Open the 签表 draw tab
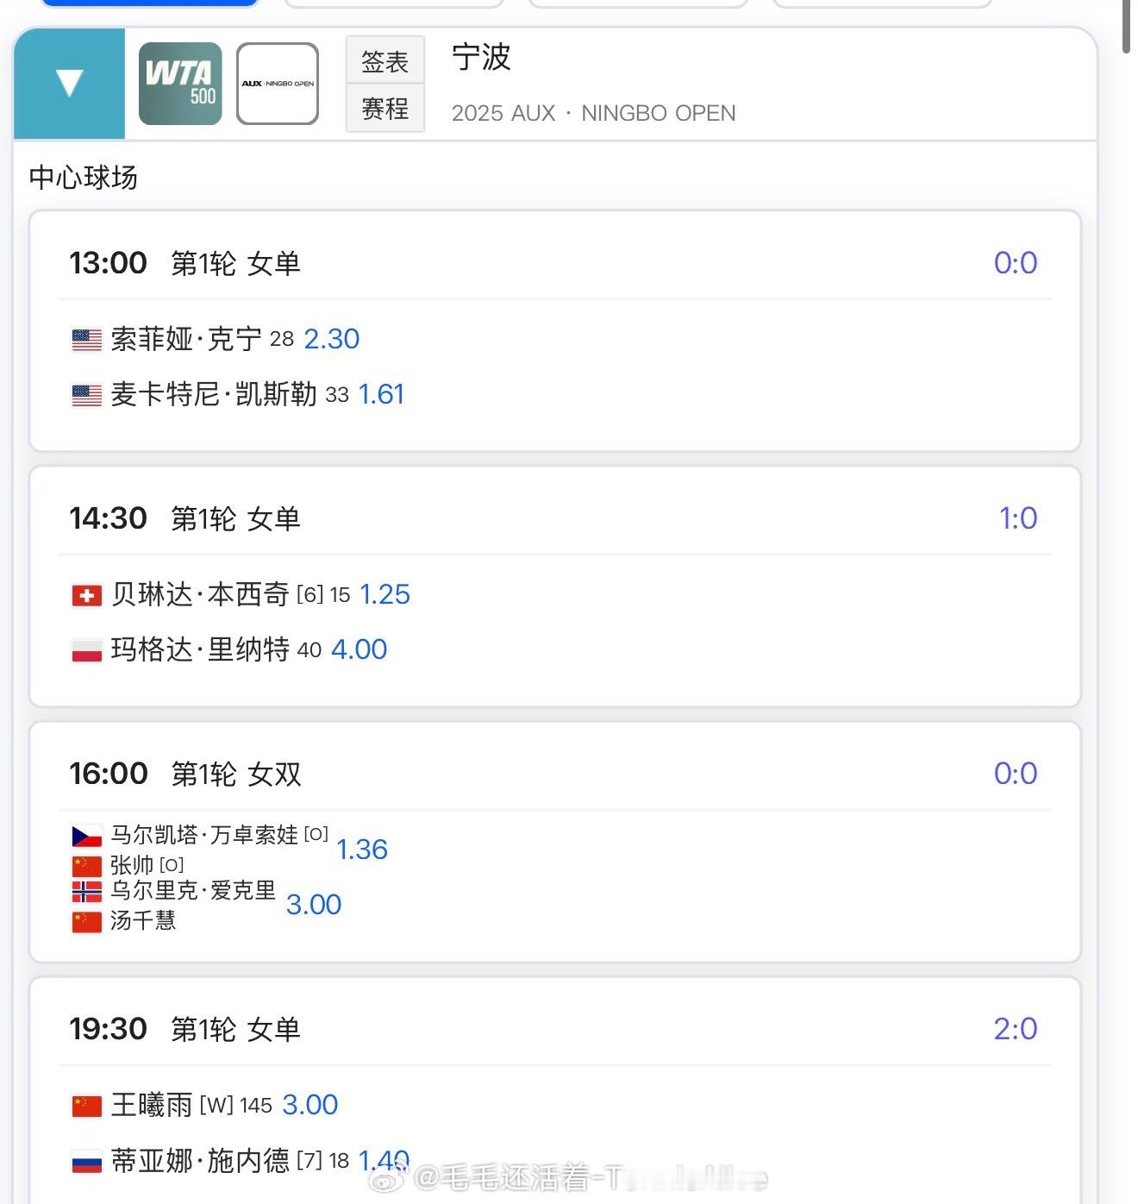The image size is (1138, 1204). click(x=385, y=61)
